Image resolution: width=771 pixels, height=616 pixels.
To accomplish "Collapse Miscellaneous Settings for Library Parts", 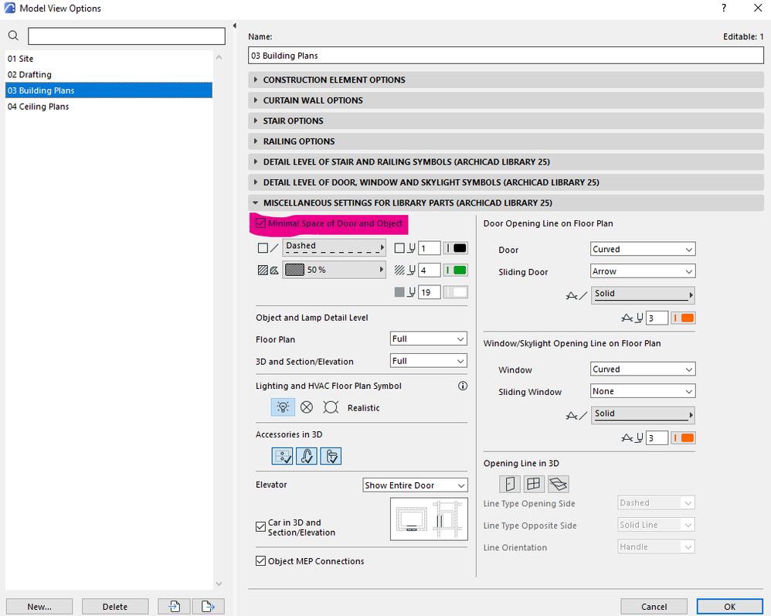I will 505,202.
